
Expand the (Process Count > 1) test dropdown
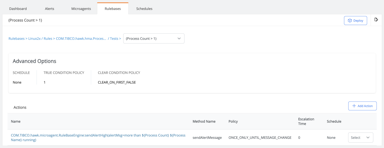[x=154, y=38]
